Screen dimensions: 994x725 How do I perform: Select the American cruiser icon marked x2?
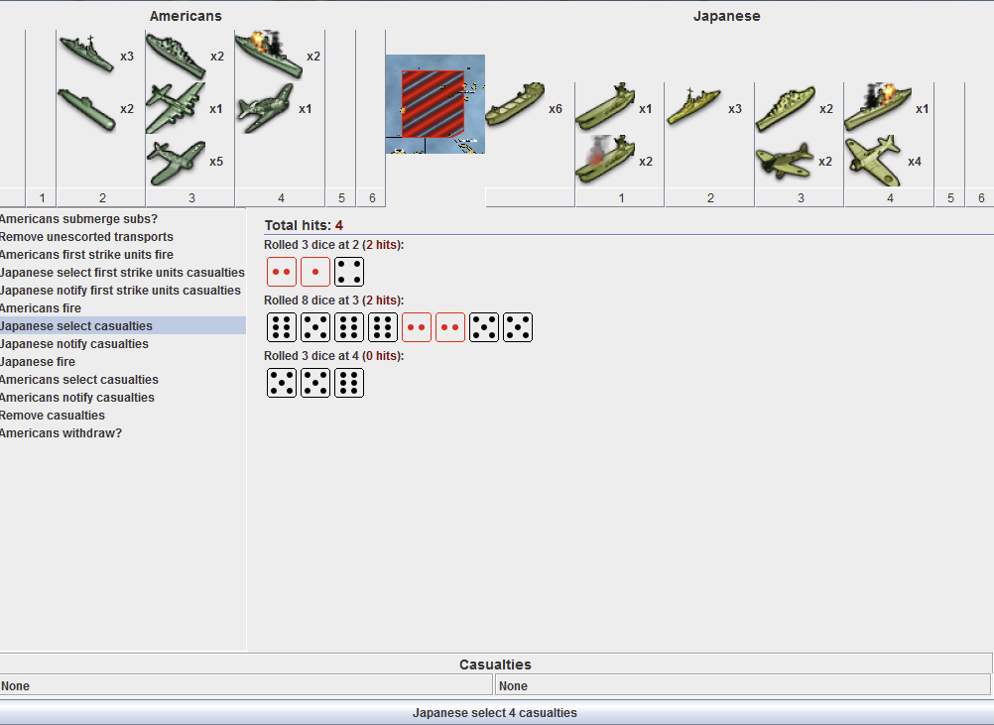coord(175,56)
